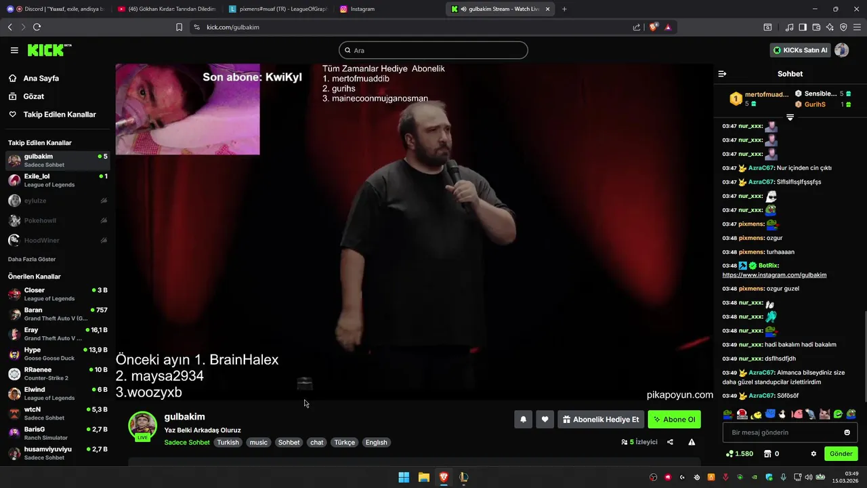The image size is (867, 488).
Task: Click Gönder to send message
Action: 841,453
